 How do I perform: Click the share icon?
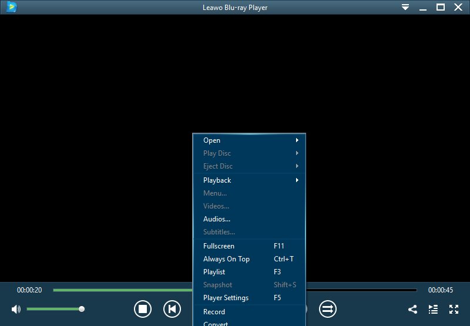(413, 309)
